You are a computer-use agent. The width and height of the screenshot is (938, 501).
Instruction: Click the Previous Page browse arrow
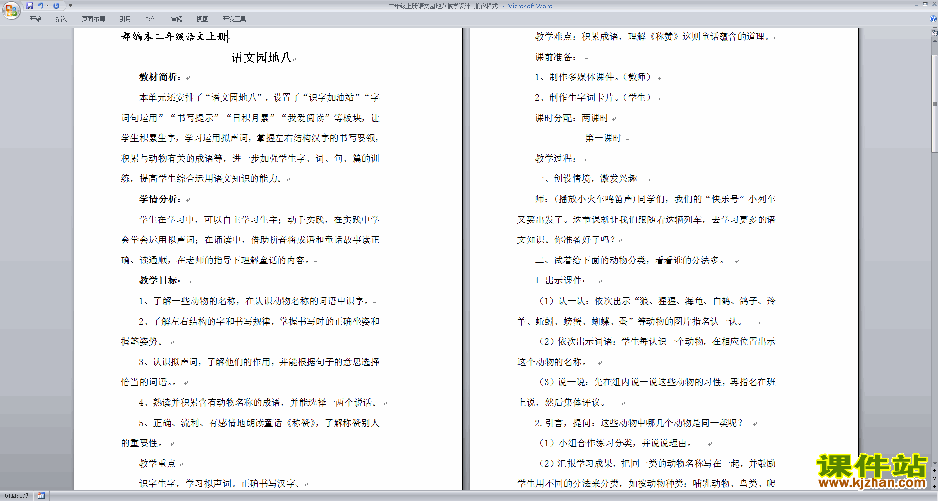click(934, 471)
